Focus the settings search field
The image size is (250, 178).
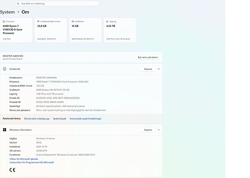coord(57,3)
